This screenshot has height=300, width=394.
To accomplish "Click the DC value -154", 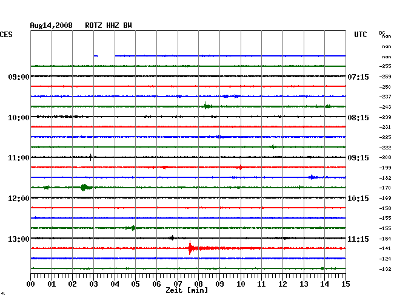I will point(385,239).
